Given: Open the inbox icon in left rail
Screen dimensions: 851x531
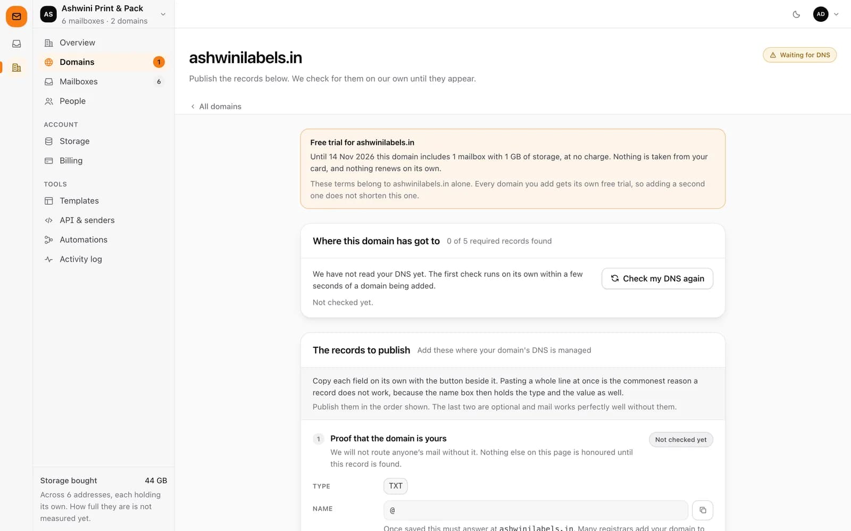Looking at the screenshot, I should tap(16, 44).
